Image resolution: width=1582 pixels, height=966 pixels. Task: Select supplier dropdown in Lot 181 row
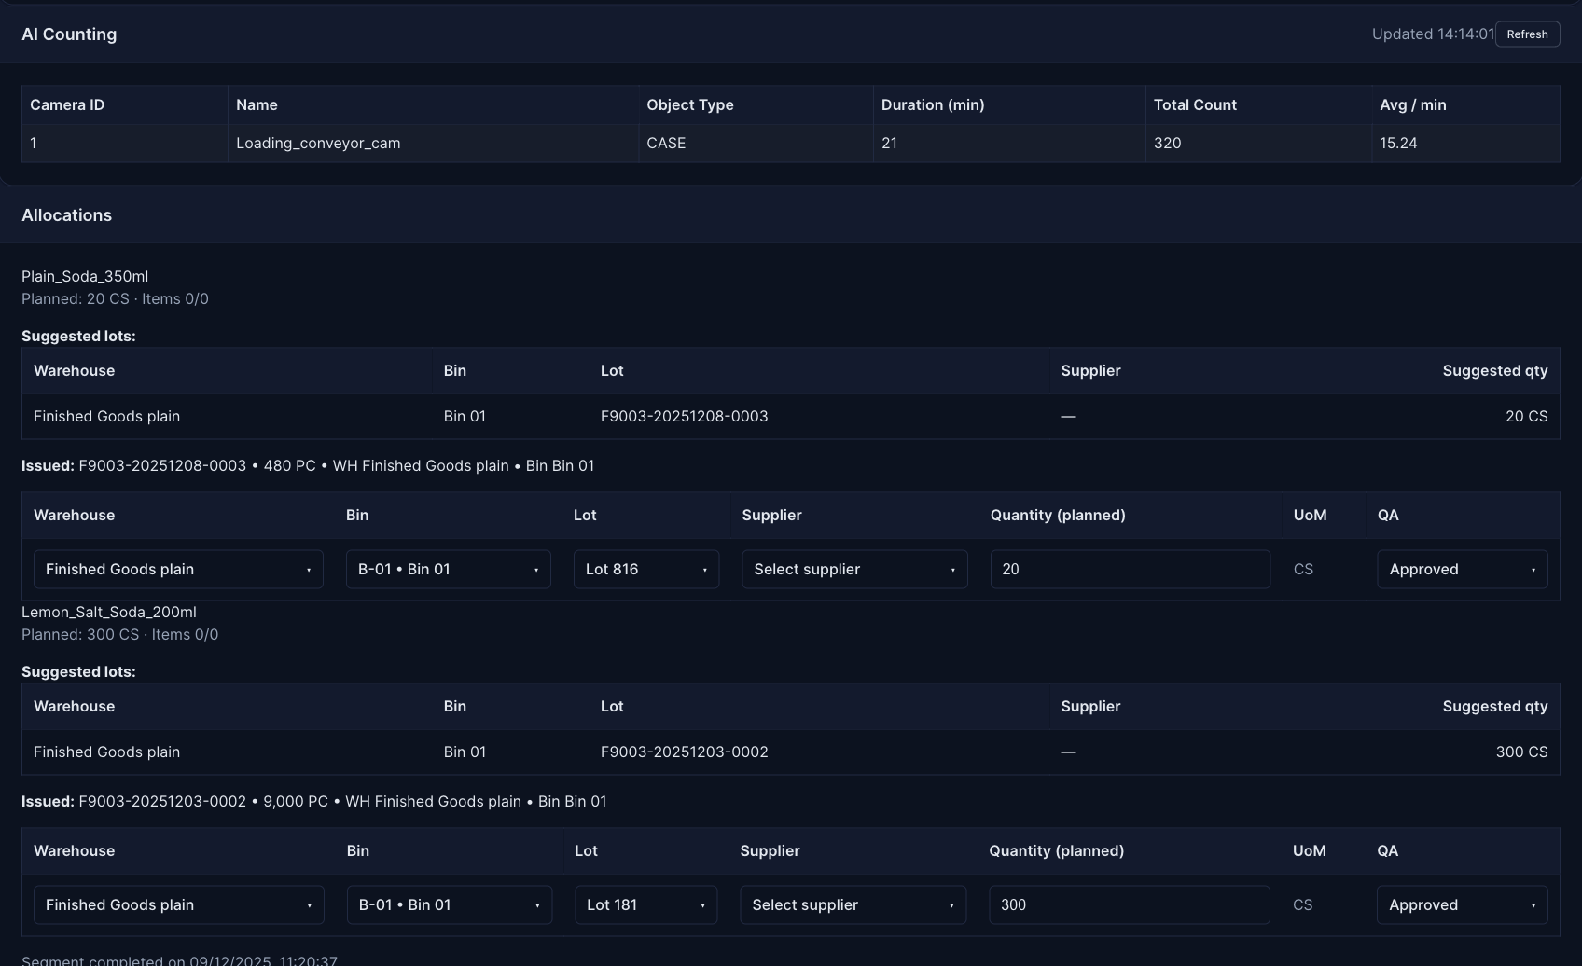click(853, 905)
